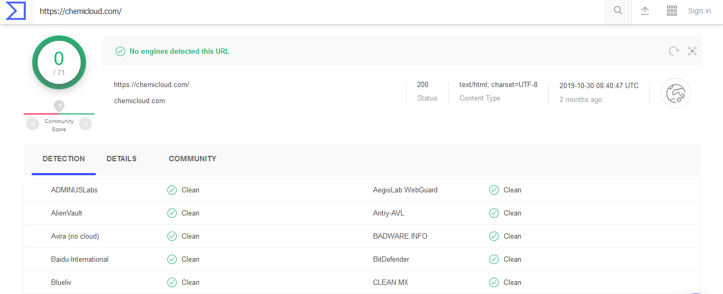Image resolution: width=723 pixels, height=294 pixels.
Task: Select the No engines detected this URL text
Action: click(x=180, y=52)
